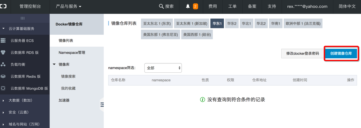The width and height of the screenshot is (361, 128).
Task: Open the account rex.*****@yahoo.com menu
Action: [x=307, y=6]
